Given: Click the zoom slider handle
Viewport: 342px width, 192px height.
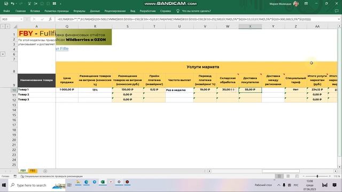Looking at the screenshot, I should (x=317, y=176).
